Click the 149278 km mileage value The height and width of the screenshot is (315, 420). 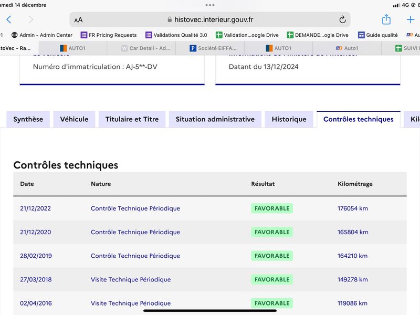point(352,279)
